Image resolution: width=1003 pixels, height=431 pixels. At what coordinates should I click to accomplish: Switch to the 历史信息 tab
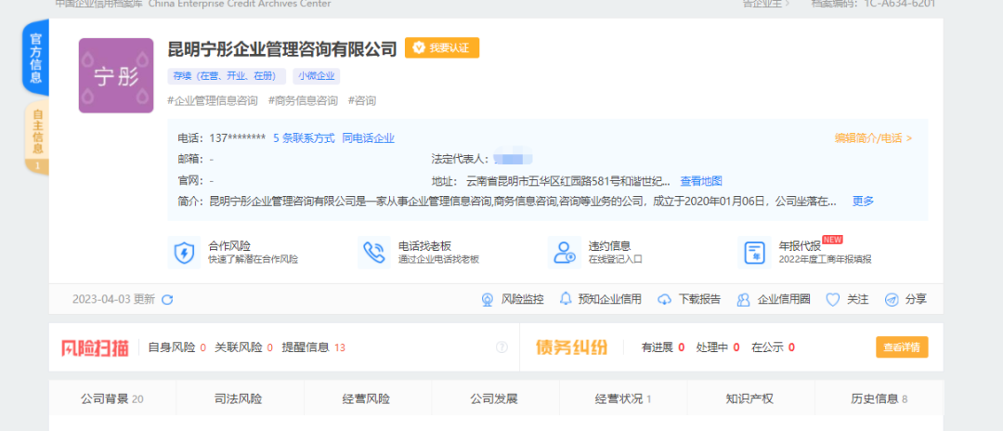coord(879,399)
